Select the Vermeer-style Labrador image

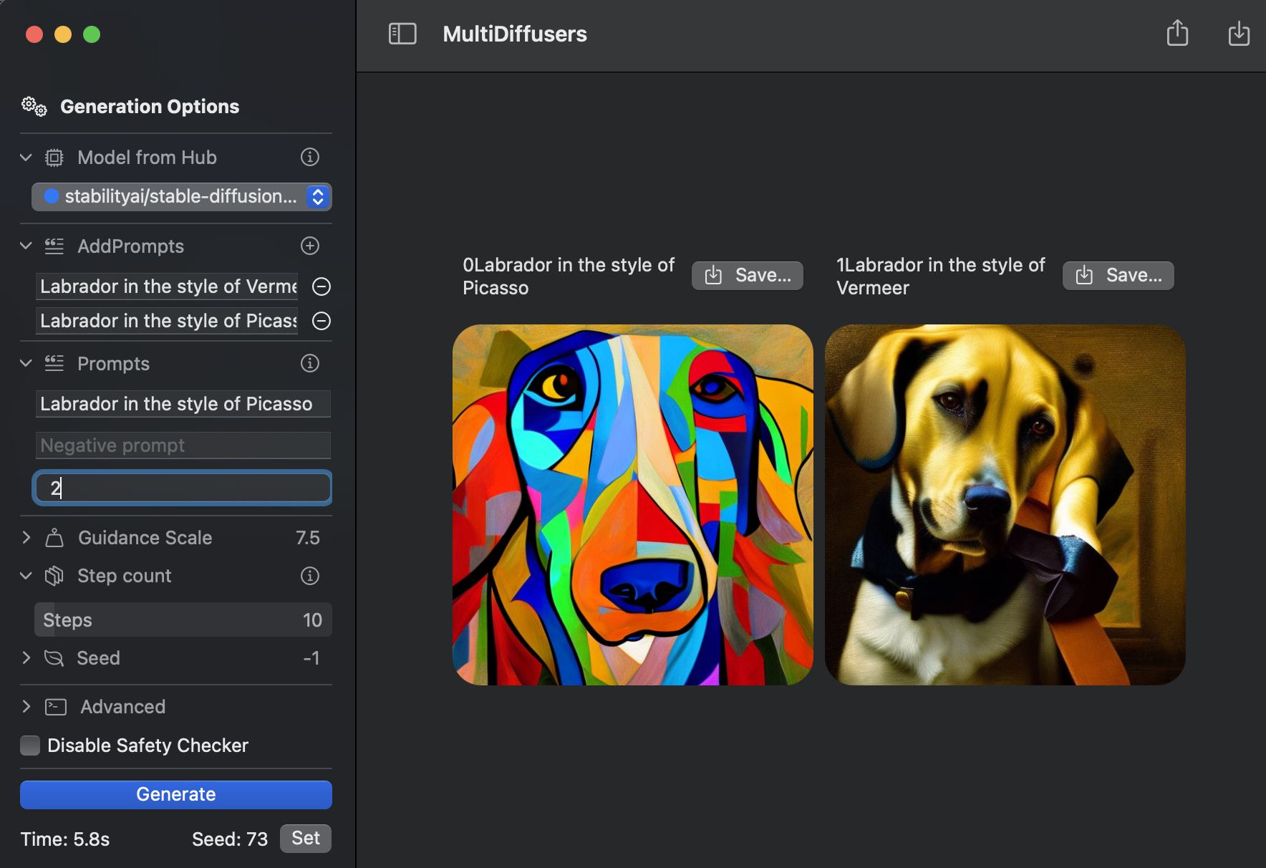[1005, 505]
